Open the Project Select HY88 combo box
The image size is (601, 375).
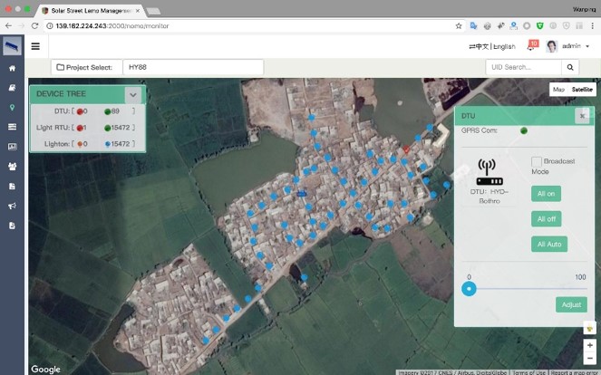point(192,67)
